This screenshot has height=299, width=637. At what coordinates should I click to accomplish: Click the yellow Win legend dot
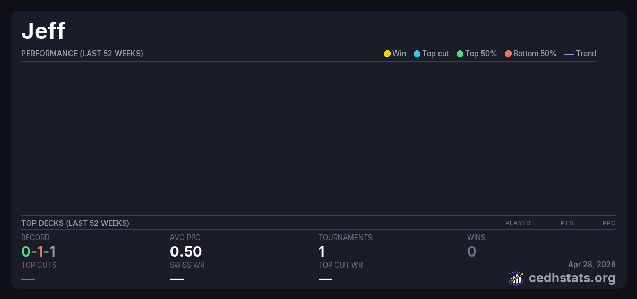387,54
